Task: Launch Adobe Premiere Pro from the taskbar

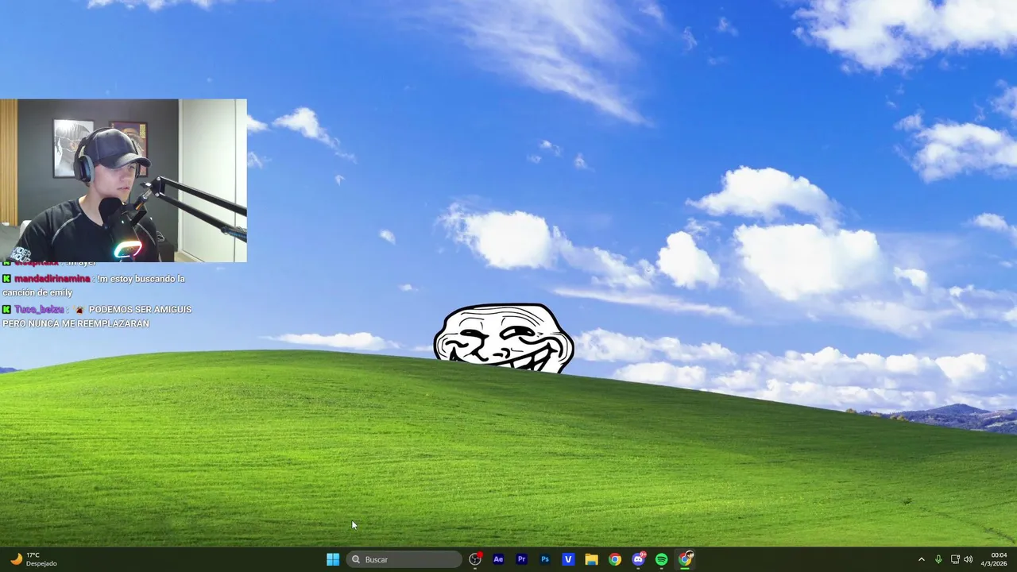Action: 521,559
